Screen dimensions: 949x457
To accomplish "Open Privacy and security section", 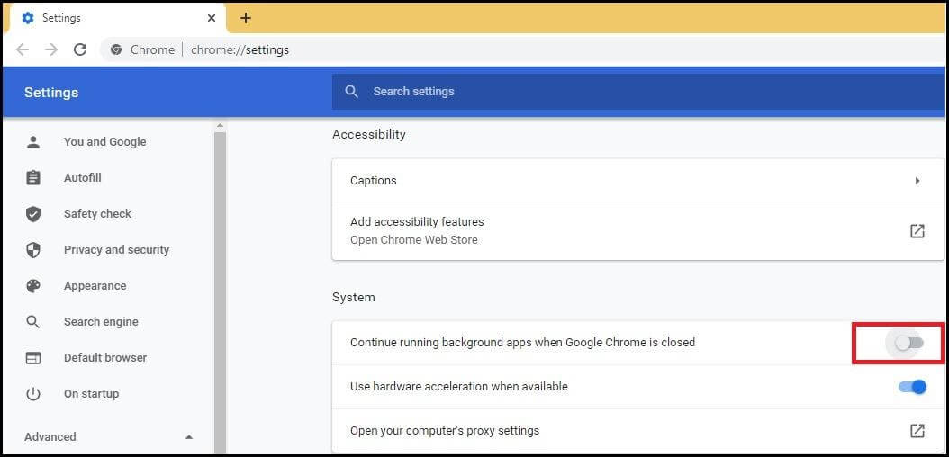I will 116,250.
